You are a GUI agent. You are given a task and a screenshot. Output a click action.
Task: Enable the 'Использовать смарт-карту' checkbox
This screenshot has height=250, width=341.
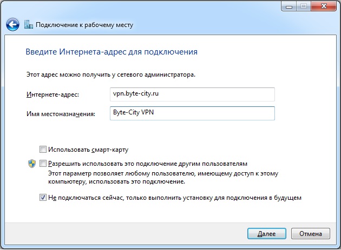coord(43,149)
